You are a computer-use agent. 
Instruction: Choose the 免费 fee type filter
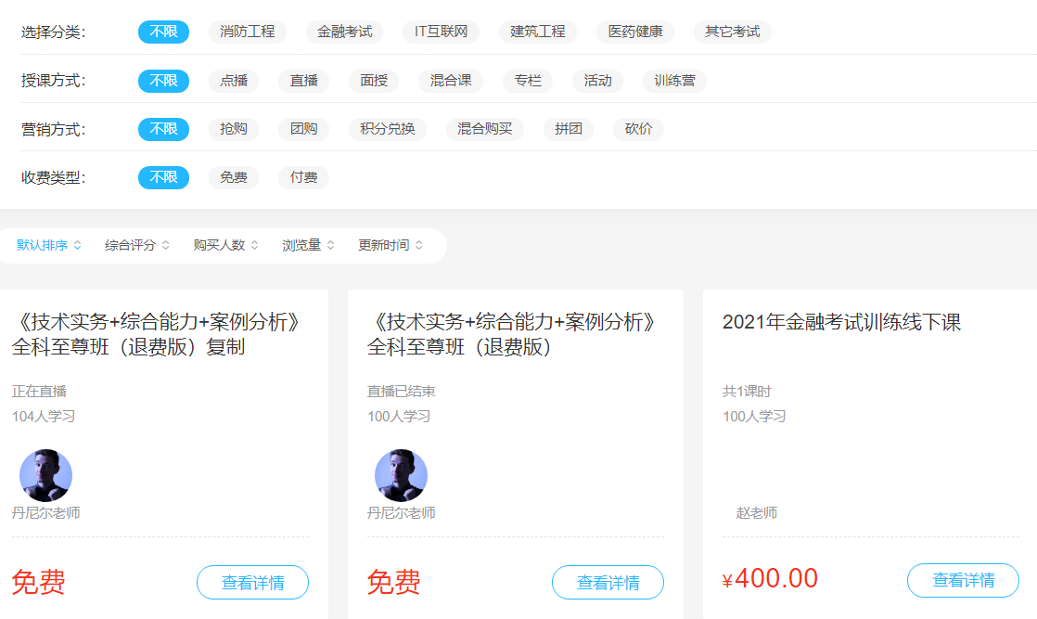[234, 177]
